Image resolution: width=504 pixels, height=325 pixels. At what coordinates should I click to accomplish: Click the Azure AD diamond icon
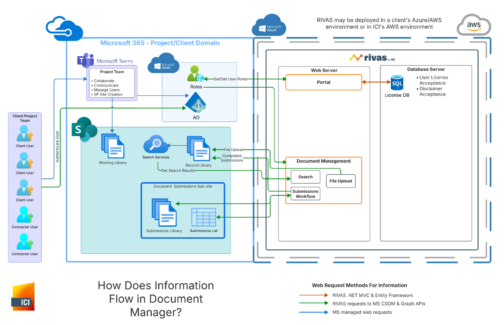tap(196, 103)
